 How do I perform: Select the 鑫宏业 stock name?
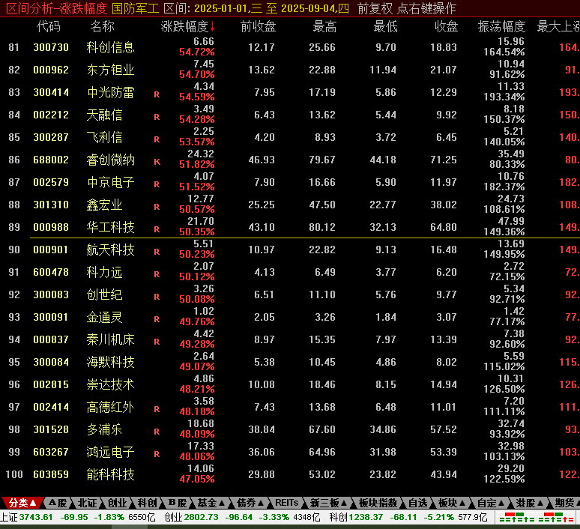coord(104,205)
